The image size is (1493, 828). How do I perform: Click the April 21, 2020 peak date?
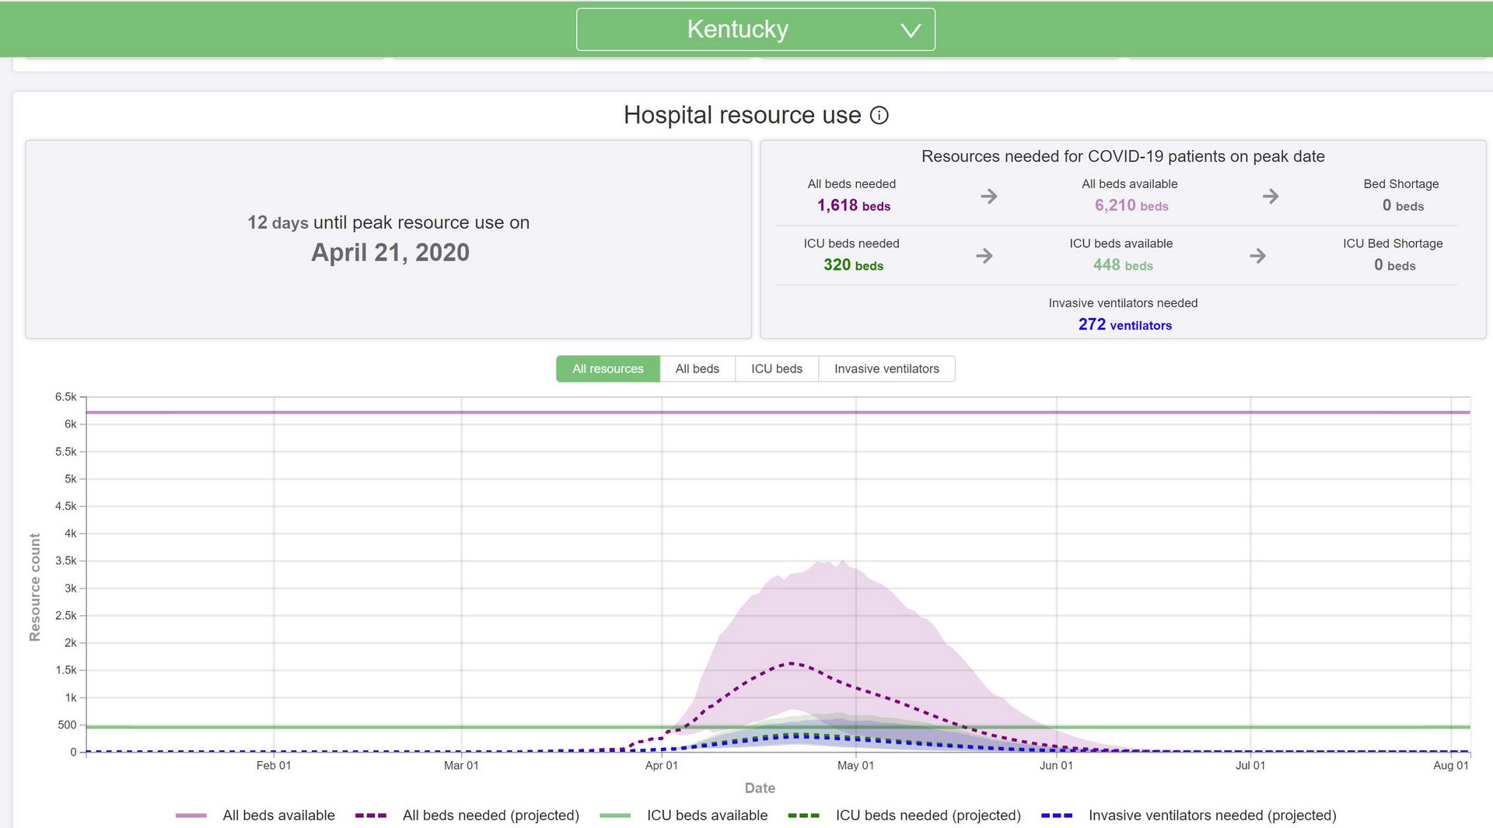click(x=390, y=253)
